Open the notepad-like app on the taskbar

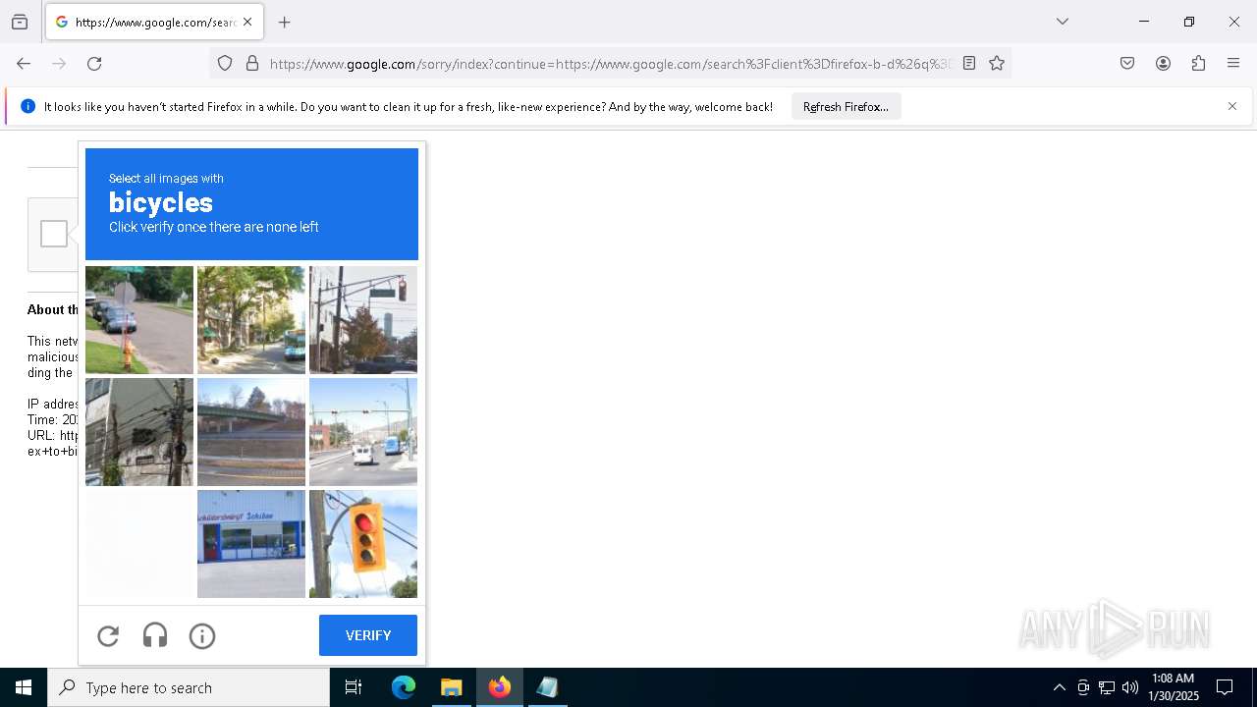547,687
